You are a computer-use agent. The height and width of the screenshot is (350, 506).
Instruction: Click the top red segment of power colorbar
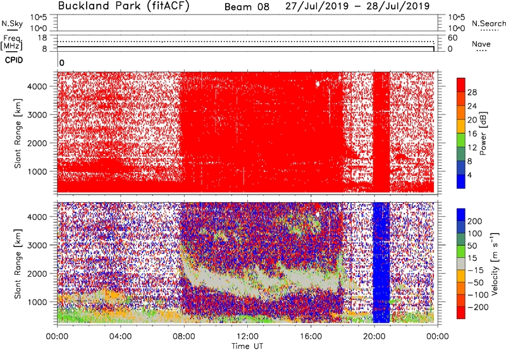click(x=461, y=85)
